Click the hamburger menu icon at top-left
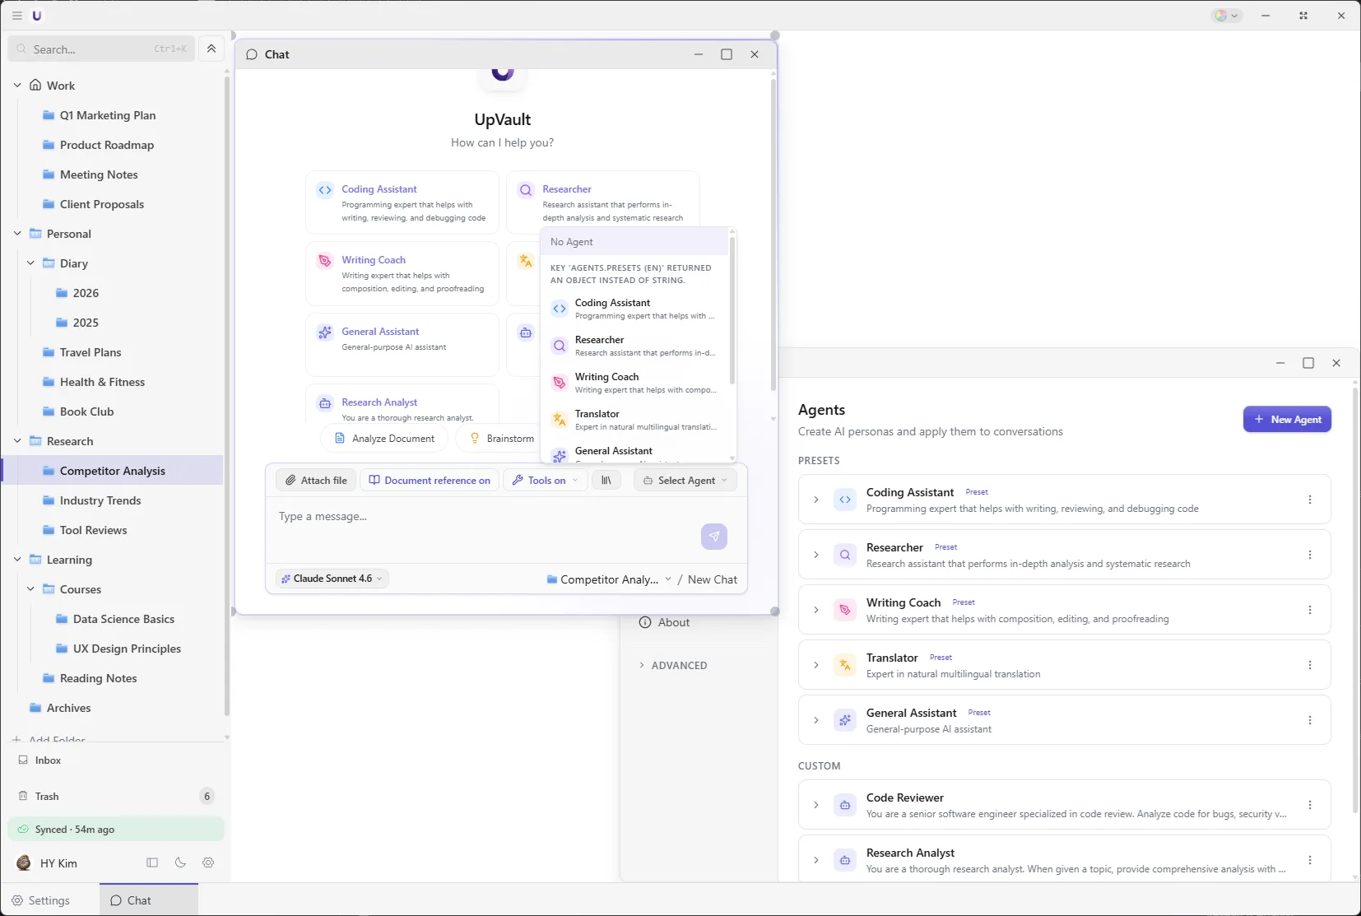The width and height of the screenshot is (1361, 916). pyautogui.click(x=16, y=16)
